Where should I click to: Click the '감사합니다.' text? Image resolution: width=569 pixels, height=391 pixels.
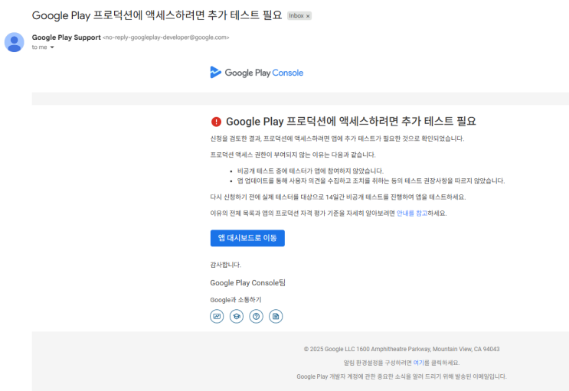[226, 265]
